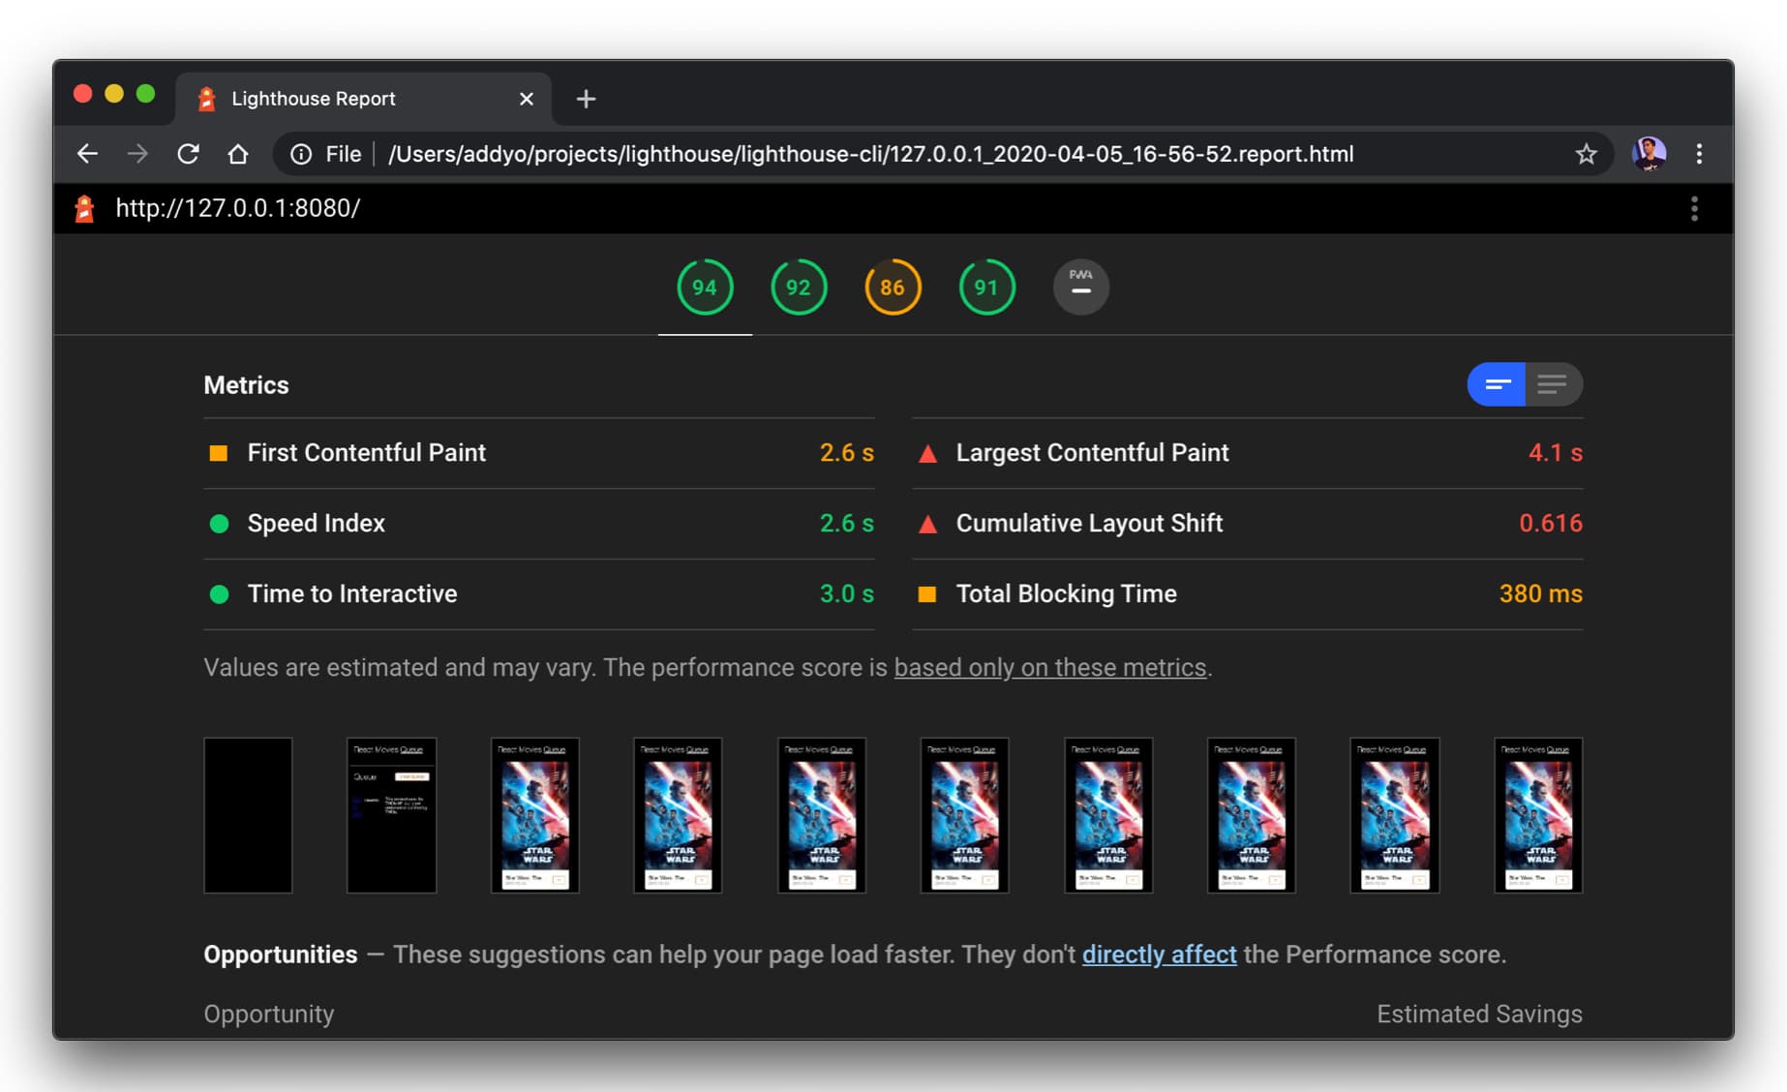This screenshot has height=1092, width=1787.
Task: Click the address bar file path
Action: point(869,154)
